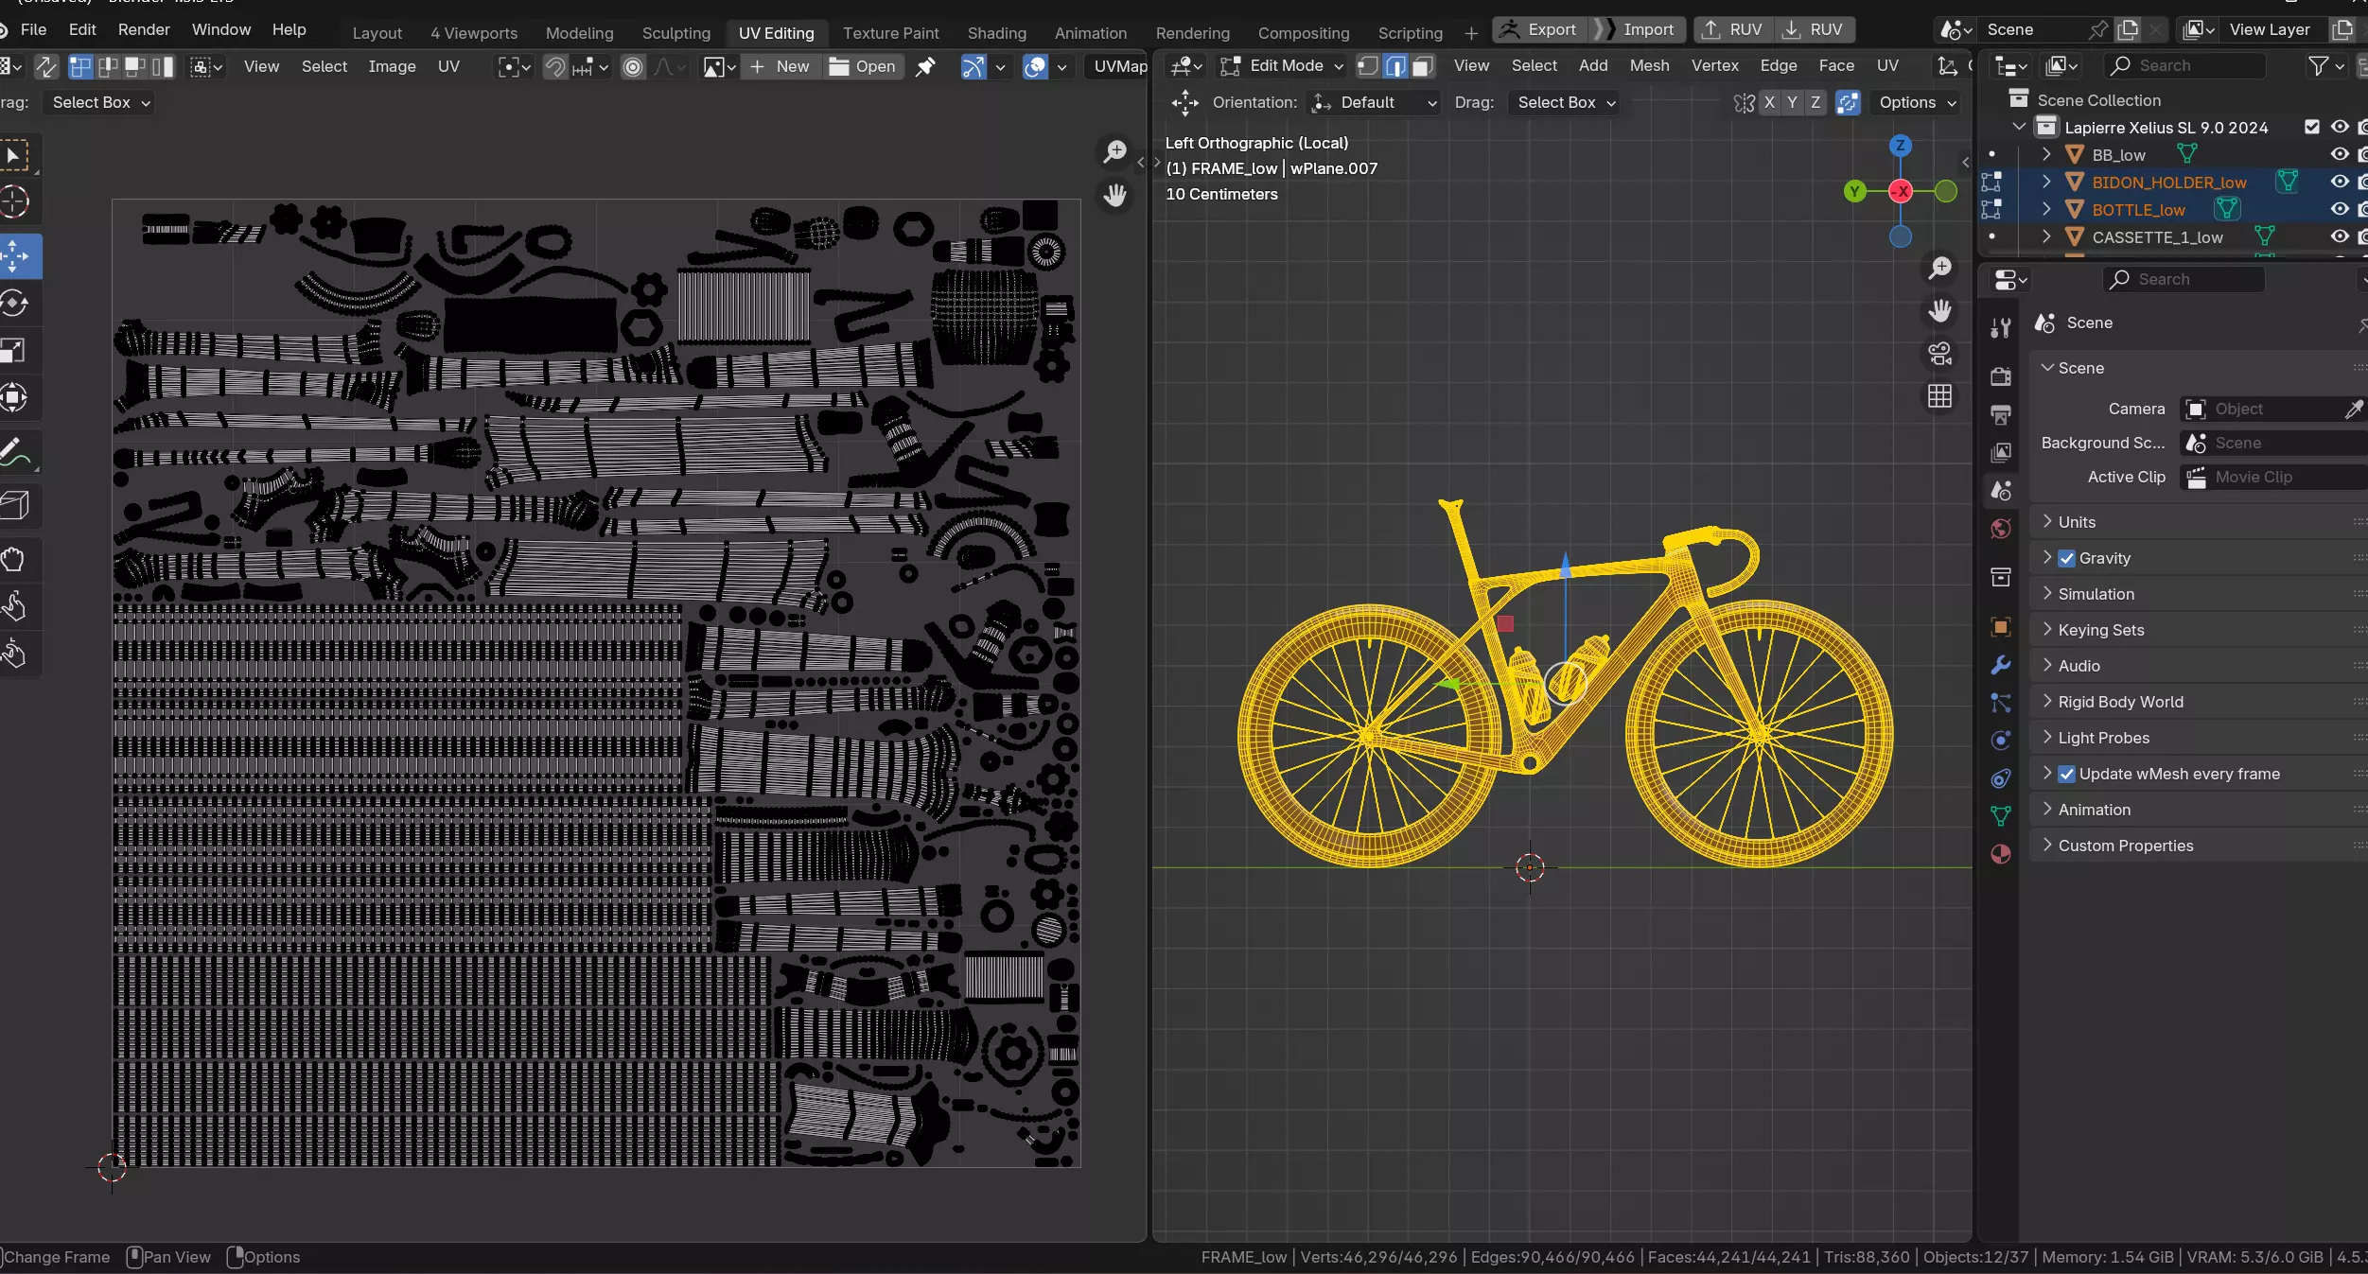This screenshot has height=1274, width=2368.
Task: Open the Particles properties tab
Action: pos(2000,703)
